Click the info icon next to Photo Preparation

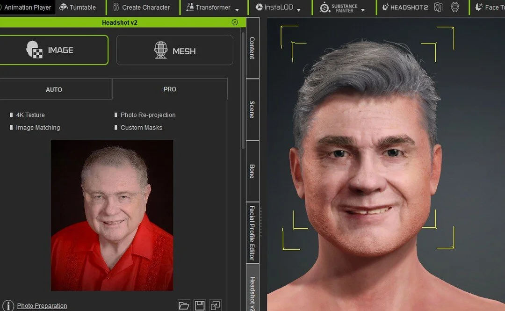pos(8,305)
